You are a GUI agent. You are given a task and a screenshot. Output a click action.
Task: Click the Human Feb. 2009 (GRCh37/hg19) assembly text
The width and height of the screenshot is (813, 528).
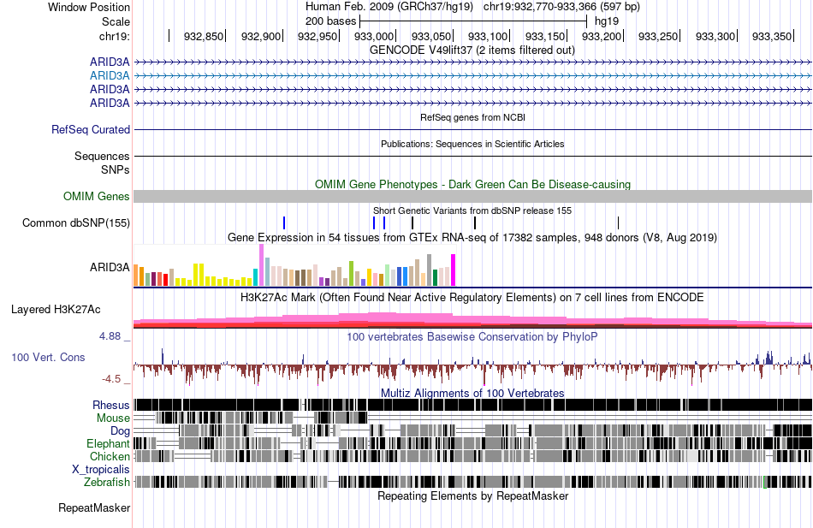click(389, 7)
